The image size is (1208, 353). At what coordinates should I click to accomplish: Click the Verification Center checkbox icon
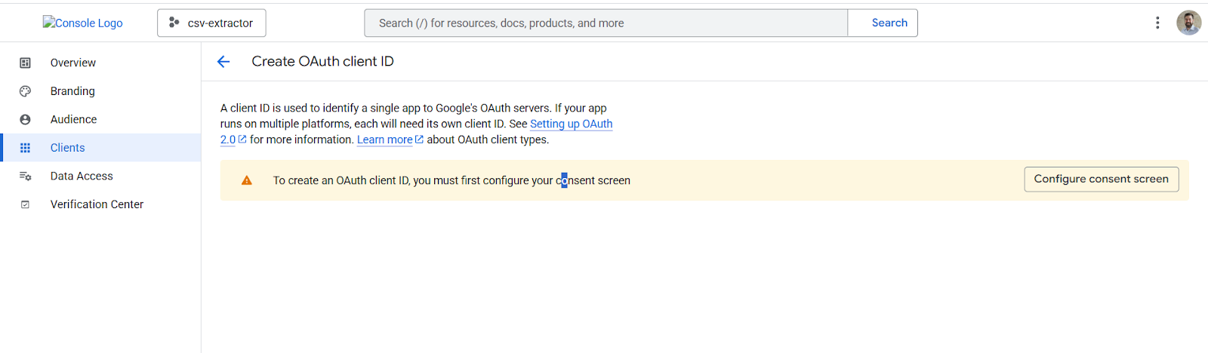25,204
